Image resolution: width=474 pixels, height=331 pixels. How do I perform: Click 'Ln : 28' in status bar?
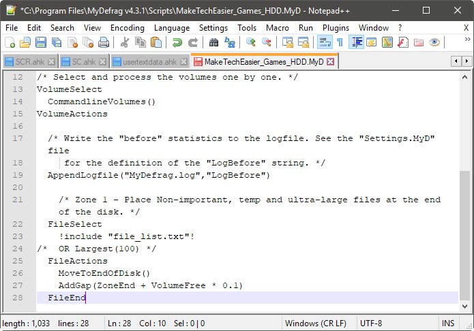pos(119,324)
